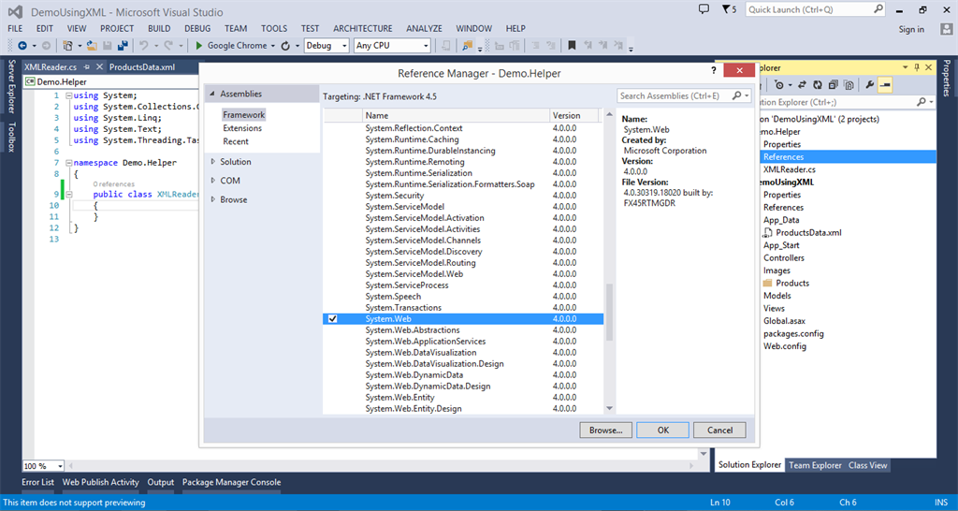Open the Server Explorer side tab

10,86
